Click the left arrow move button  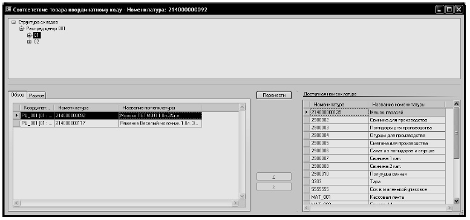[274, 176]
